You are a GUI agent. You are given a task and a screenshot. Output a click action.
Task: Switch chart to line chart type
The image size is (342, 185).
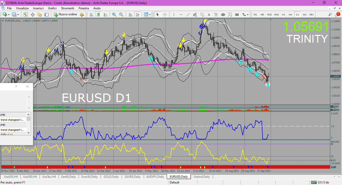click(105, 15)
